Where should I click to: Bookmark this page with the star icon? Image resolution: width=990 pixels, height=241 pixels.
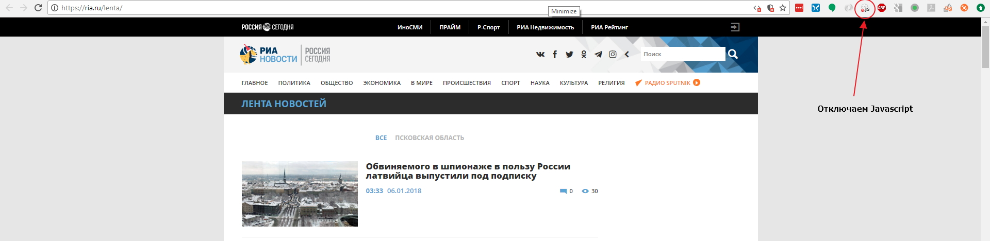(x=783, y=8)
